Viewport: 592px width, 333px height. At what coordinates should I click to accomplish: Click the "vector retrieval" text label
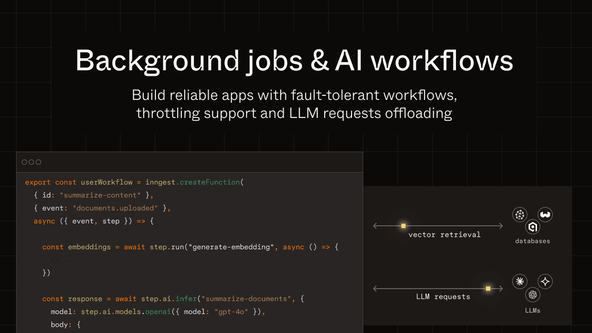tap(444, 235)
